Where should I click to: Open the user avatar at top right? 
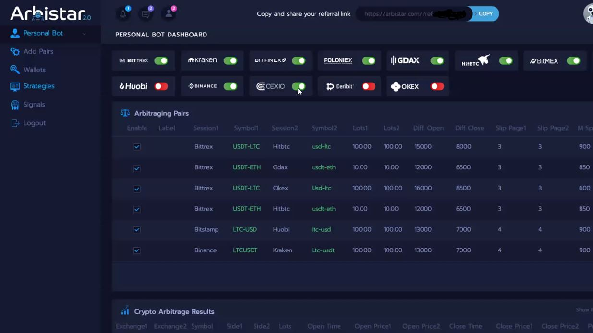click(588, 13)
